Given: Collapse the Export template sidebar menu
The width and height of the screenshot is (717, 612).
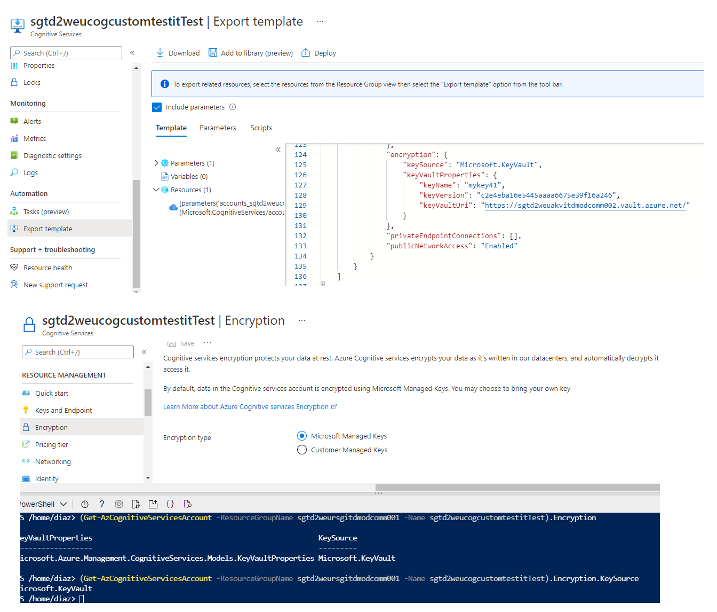Looking at the screenshot, I should pos(132,53).
